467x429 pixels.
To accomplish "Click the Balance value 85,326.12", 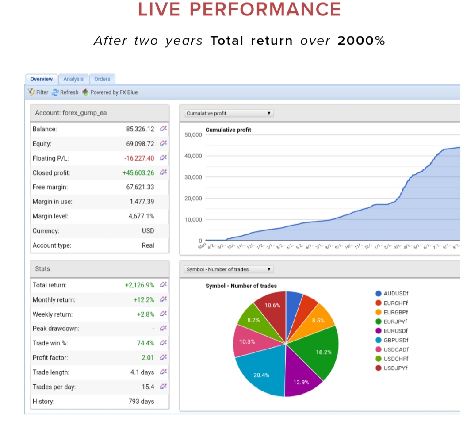I will [140, 129].
